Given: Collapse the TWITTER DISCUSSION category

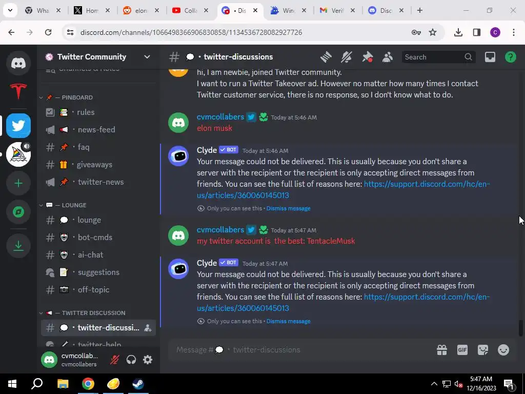Looking at the screenshot, I should tap(82, 313).
